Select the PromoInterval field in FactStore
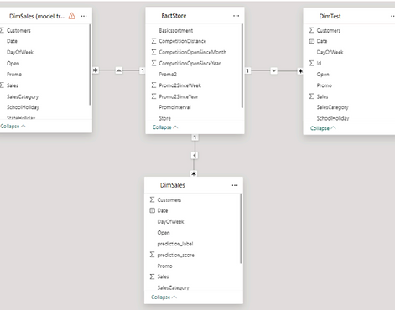Image resolution: width=395 pixels, height=310 pixels. tap(174, 107)
